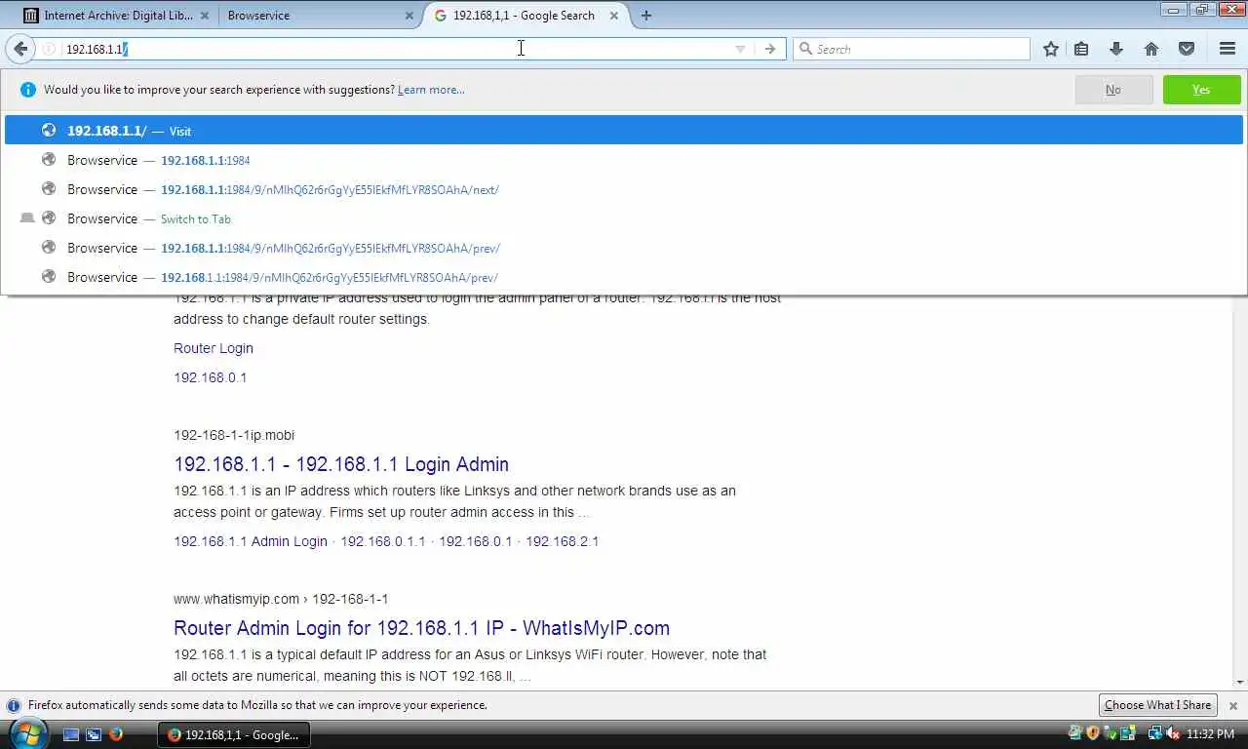
Task: Show bookmarks list icon
Action: 1081,49
